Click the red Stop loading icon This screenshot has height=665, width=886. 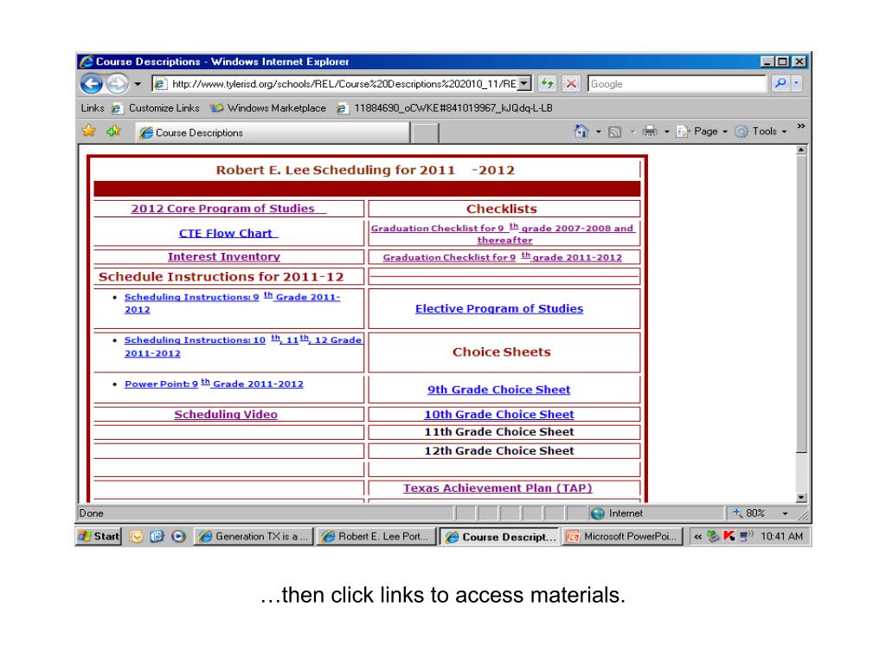coord(571,84)
